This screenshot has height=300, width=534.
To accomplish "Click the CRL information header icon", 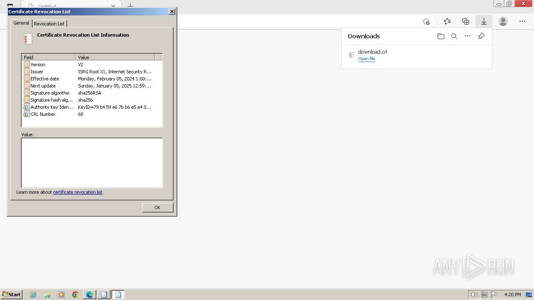I will tap(28, 39).
